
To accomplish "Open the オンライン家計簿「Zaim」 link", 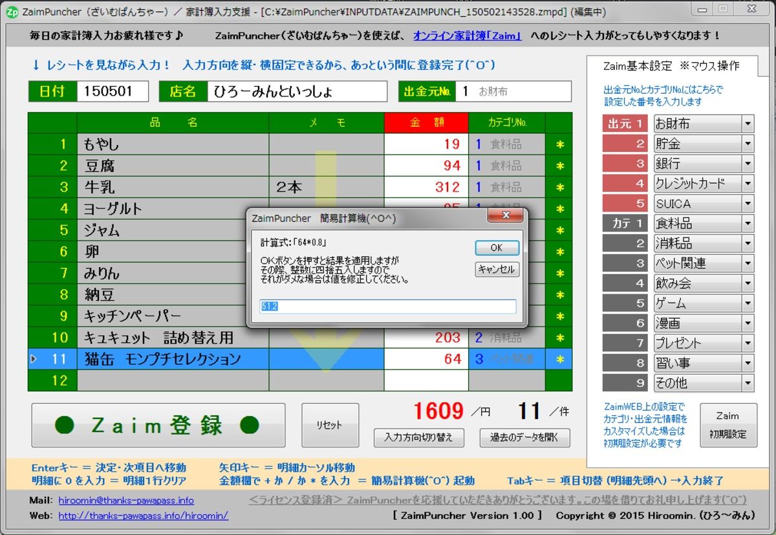I will pyautogui.click(x=467, y=36).
